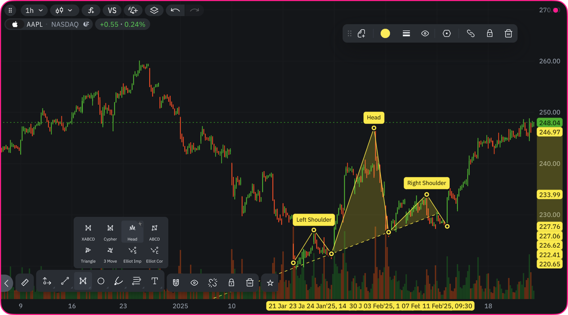The image size is (568, 315).
Task: Click the VS compare button
Action: (112, 10)
